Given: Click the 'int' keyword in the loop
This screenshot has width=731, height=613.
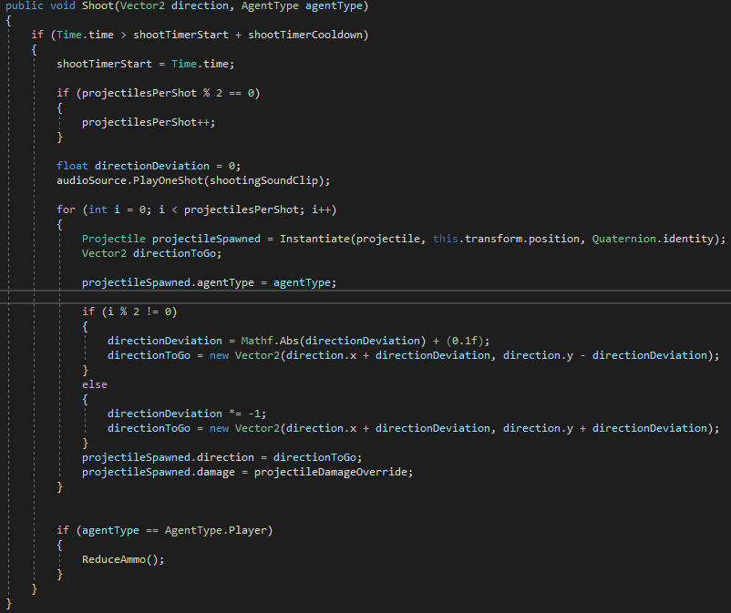Looking at the screenshot, I should click(98, 209).
